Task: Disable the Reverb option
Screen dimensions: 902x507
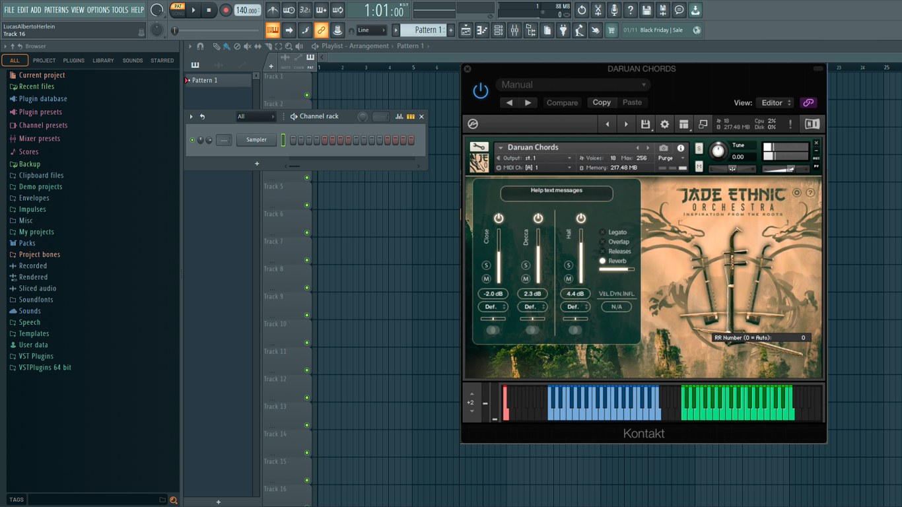Action: [602, 261]
